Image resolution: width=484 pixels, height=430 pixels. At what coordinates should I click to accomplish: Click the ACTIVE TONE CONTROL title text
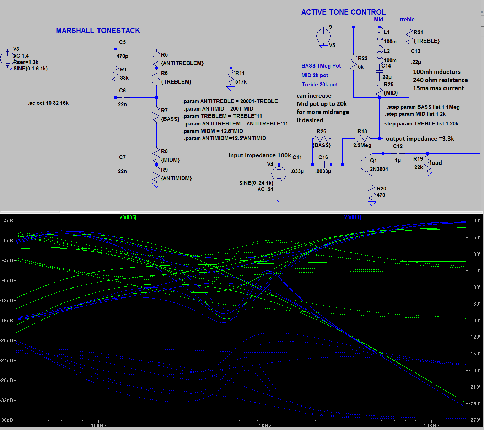344,12
